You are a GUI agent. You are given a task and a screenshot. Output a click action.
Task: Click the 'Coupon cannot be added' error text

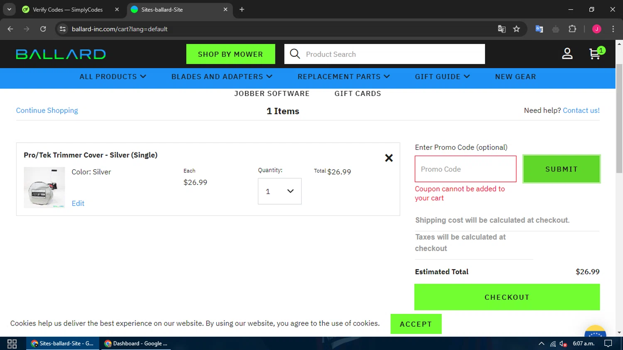(460, 193)
